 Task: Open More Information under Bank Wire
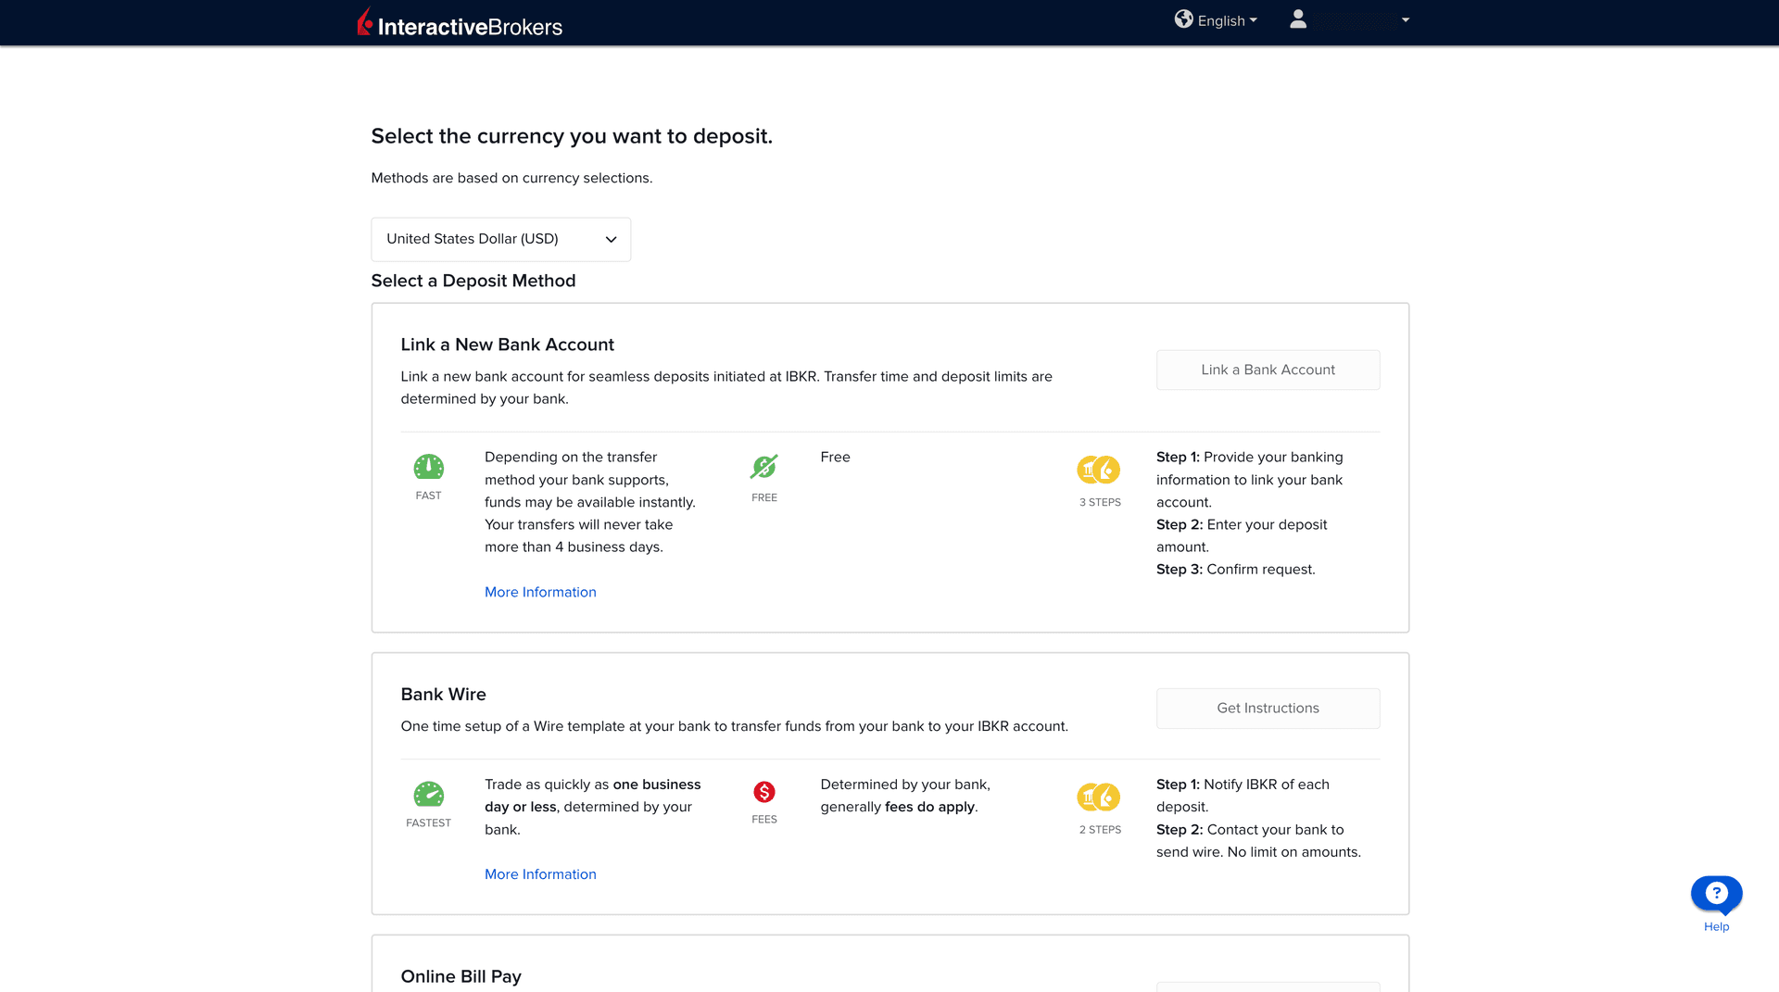(x=540, y=874)
